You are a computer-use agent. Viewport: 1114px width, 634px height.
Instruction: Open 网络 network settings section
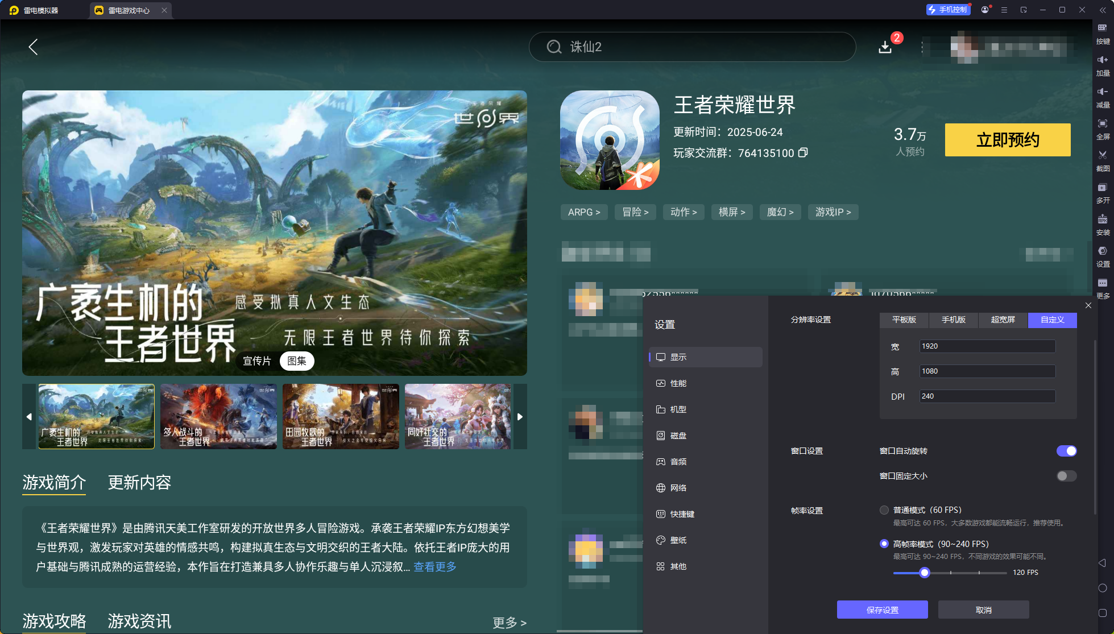pyautogui.click(x=705, y=488)
